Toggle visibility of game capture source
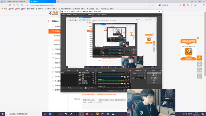 (93, 81)
